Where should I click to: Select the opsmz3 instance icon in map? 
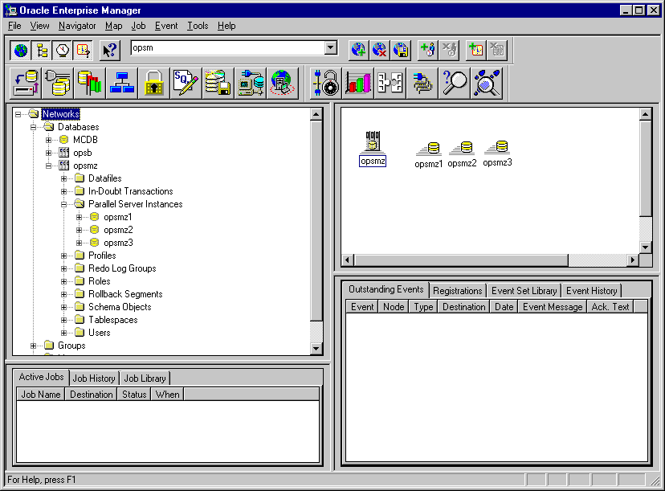497,153
